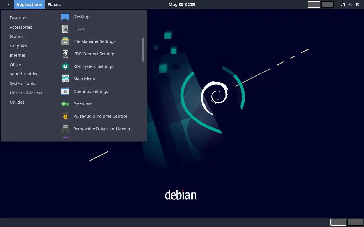Click the Desktop settings icon
This screenshot has width=364, height=227.
(x=65, y=16)
